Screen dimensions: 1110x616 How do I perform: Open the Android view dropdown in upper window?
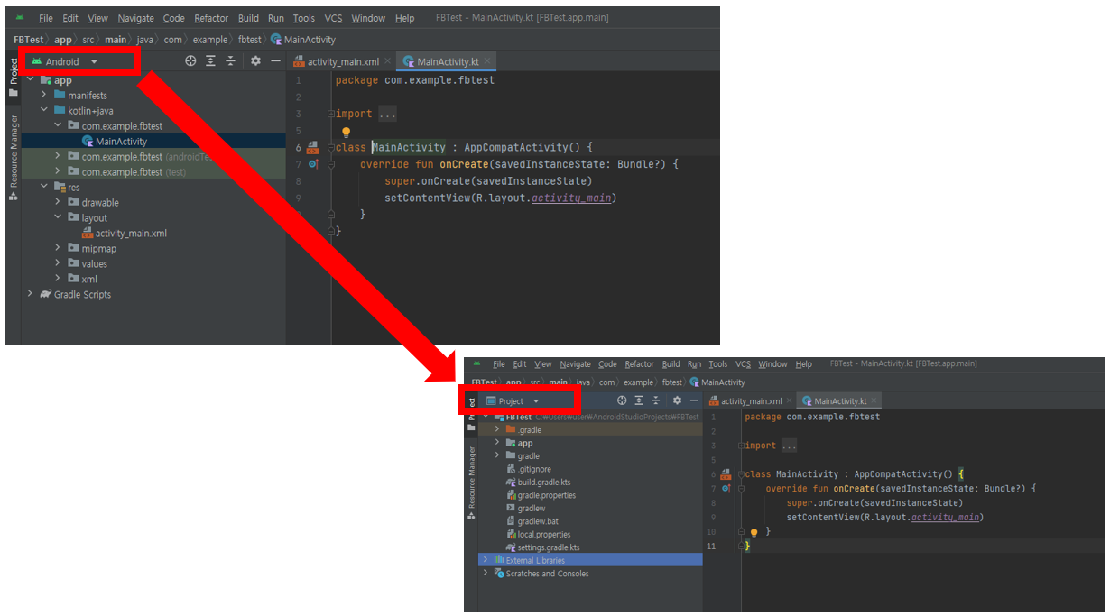tap(65, 61)
